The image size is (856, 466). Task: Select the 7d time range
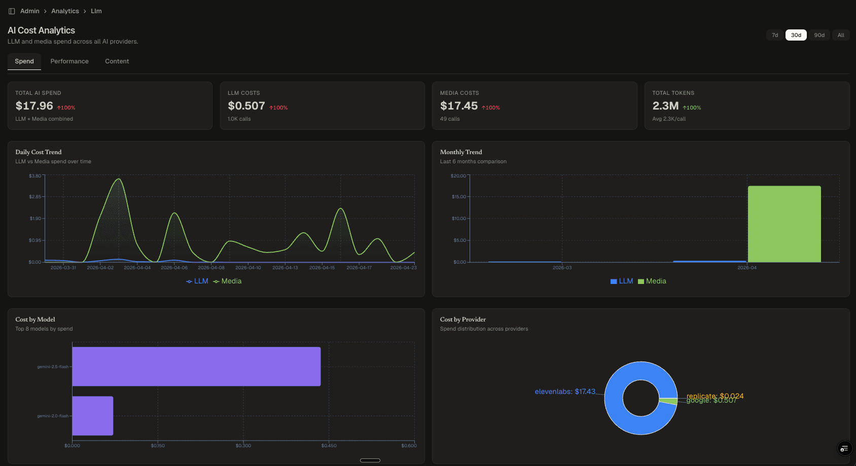[x=774, y=34]
